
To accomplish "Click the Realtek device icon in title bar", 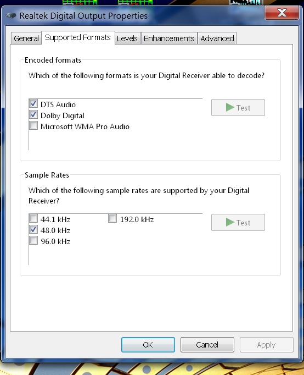I will pos(10,16).
